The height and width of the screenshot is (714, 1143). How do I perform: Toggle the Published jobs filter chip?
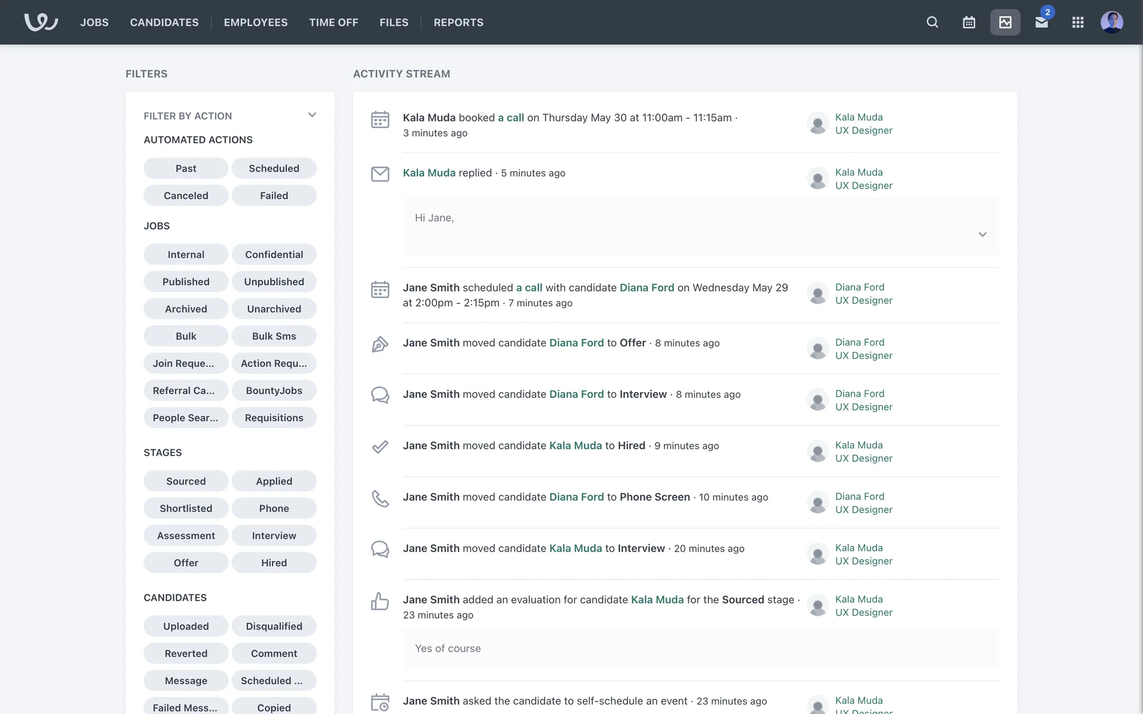coord(186,281)
